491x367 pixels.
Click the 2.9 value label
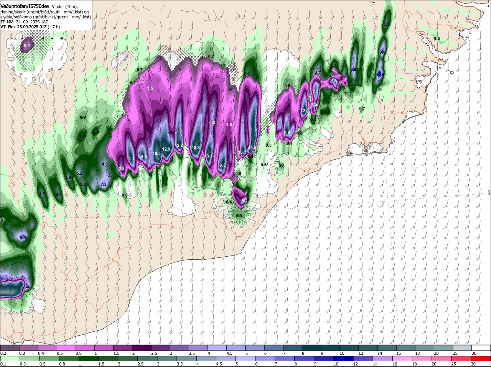pyautogui.click(x=247, y=74)
